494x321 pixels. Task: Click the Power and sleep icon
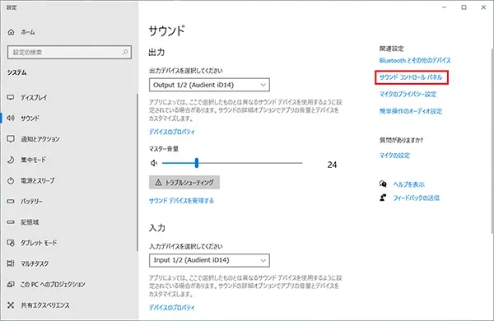tap(11, 180)
